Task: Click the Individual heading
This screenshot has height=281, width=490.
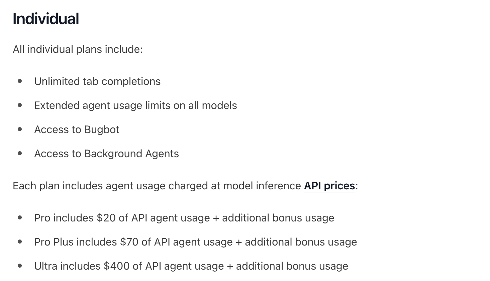Action: pos(46,19)
